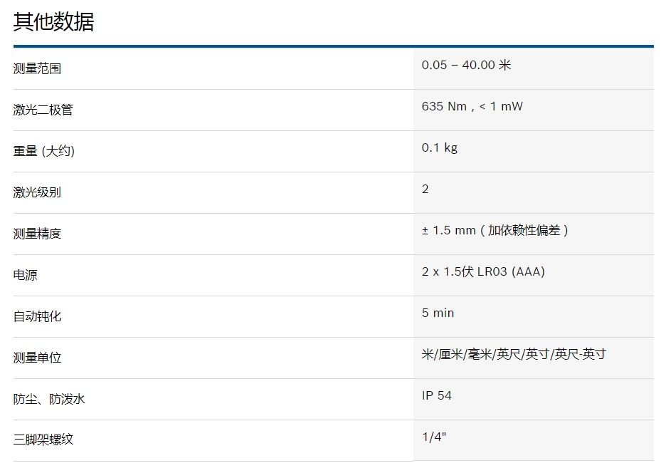Select the 635 Nm, < 1 mW value
The image size is (666, 473).
coord(472,106)
